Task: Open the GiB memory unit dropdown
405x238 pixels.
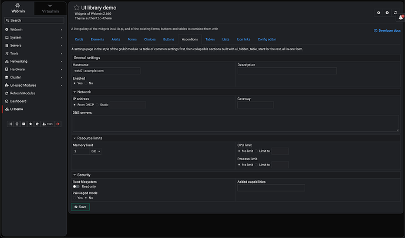Action: coord(96,151)
